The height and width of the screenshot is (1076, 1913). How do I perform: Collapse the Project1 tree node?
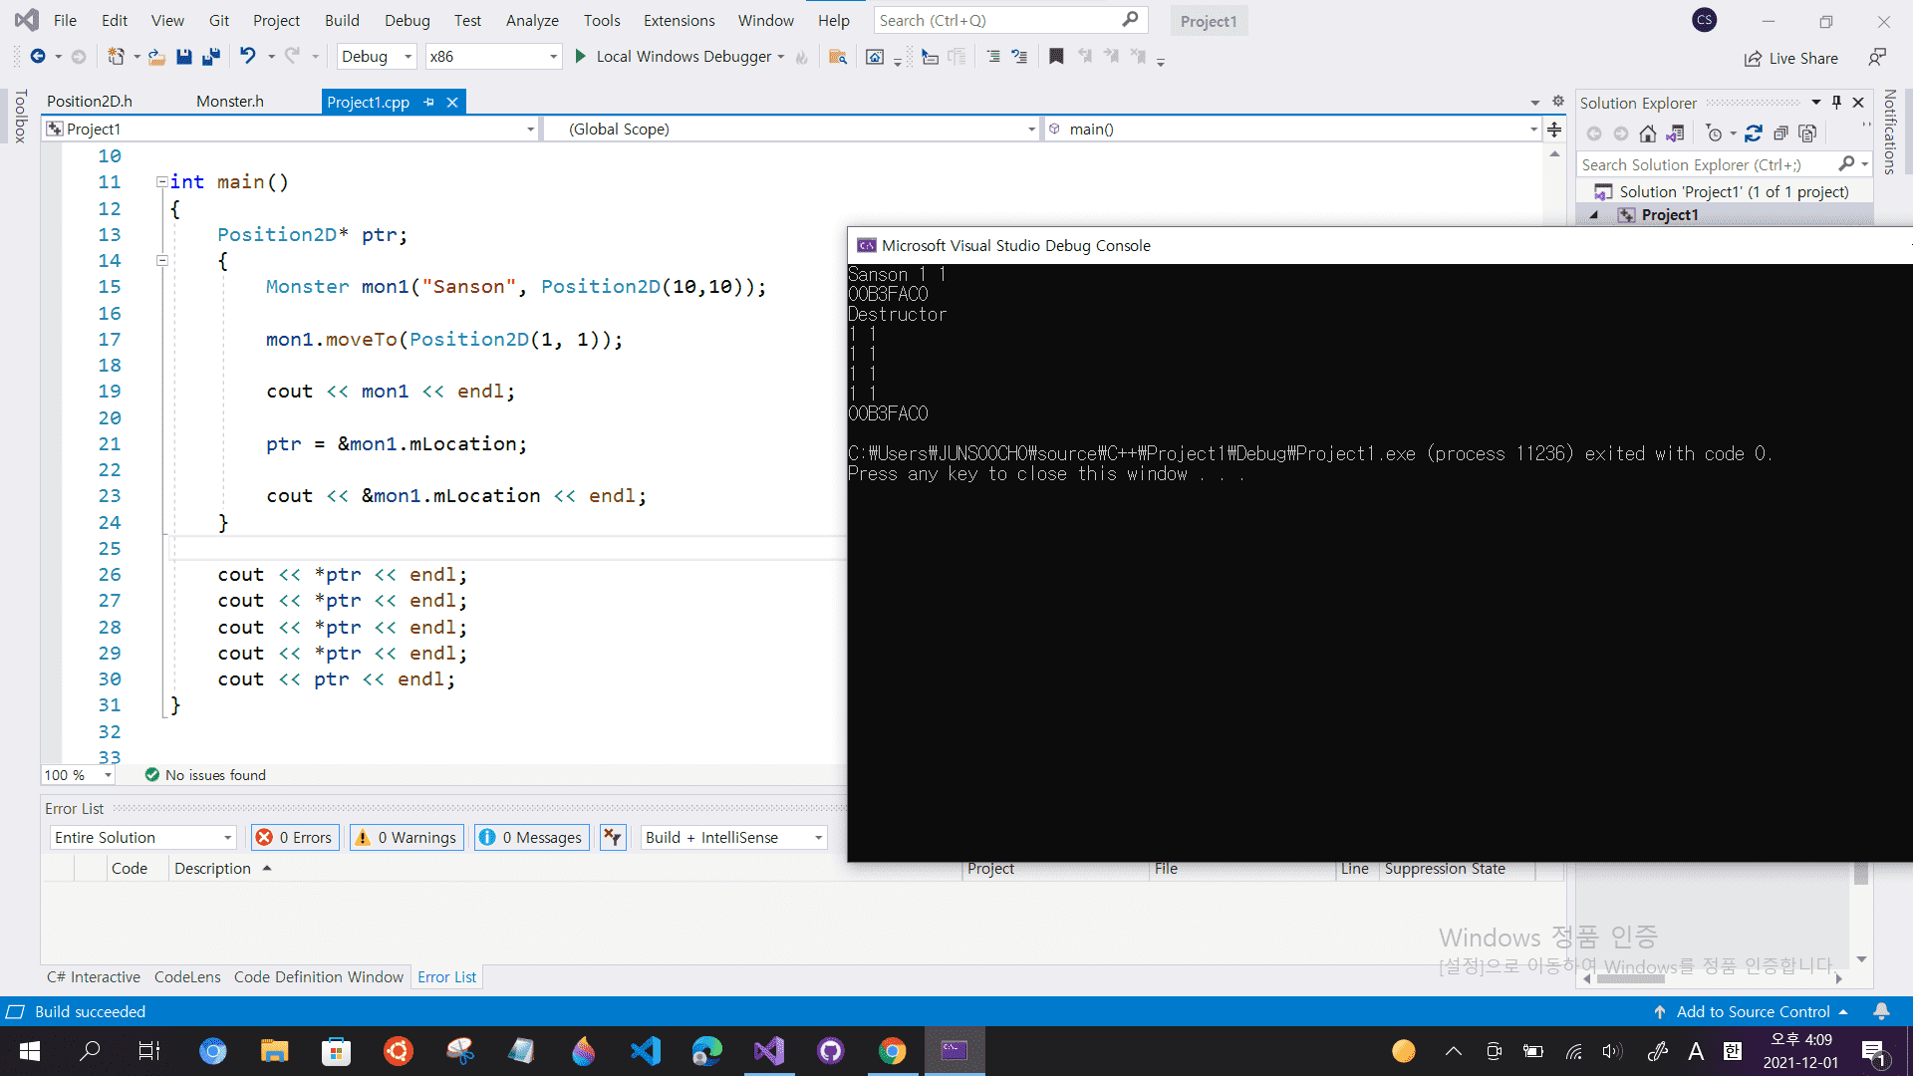pyautogui.click(x=1594, y=215)
